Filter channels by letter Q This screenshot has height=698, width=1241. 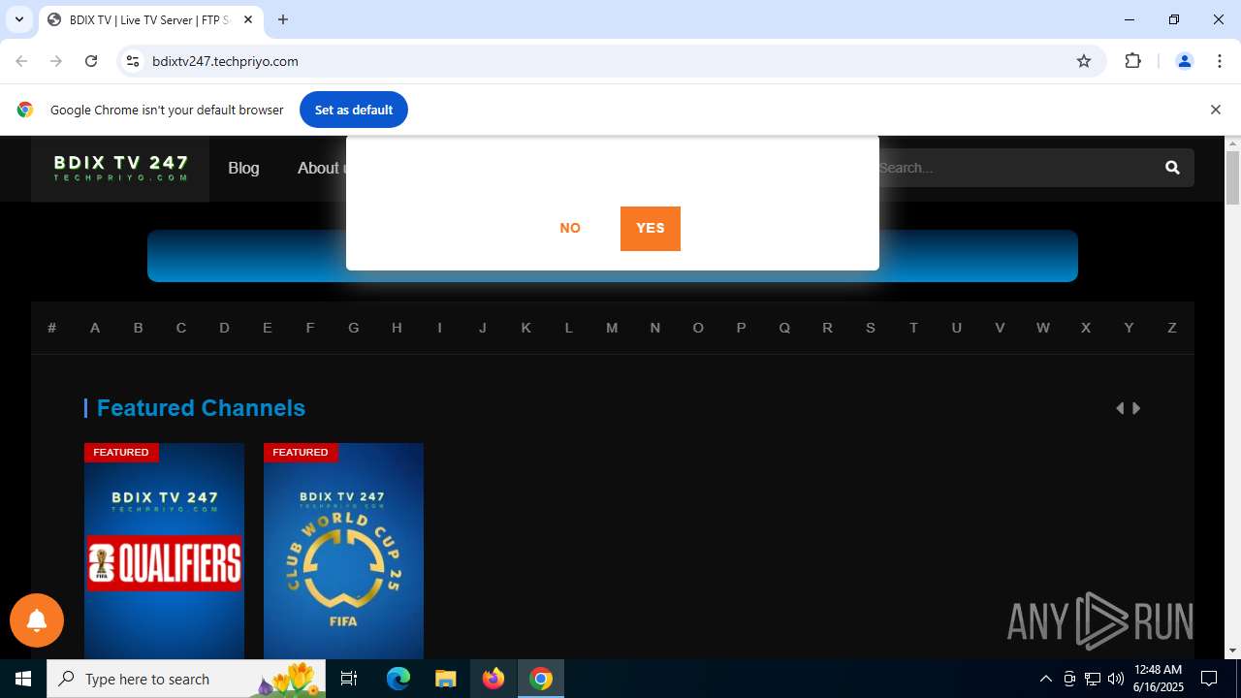click(784, 328)
